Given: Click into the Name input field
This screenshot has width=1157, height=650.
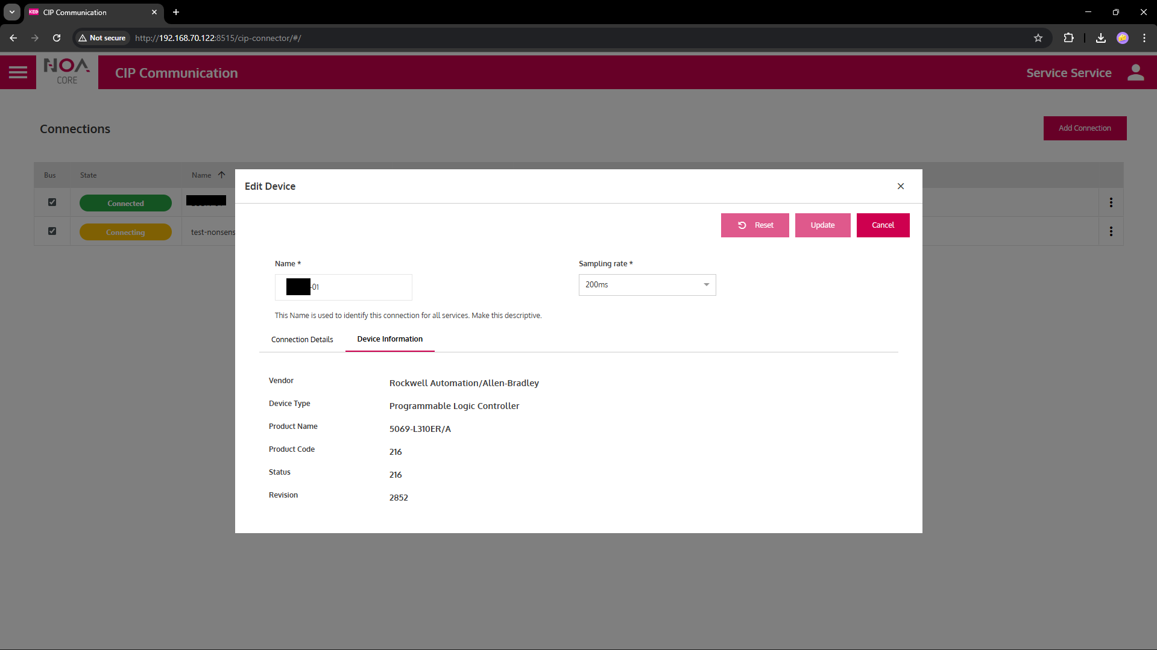Looking at the screenshot, I should [362, 287].
